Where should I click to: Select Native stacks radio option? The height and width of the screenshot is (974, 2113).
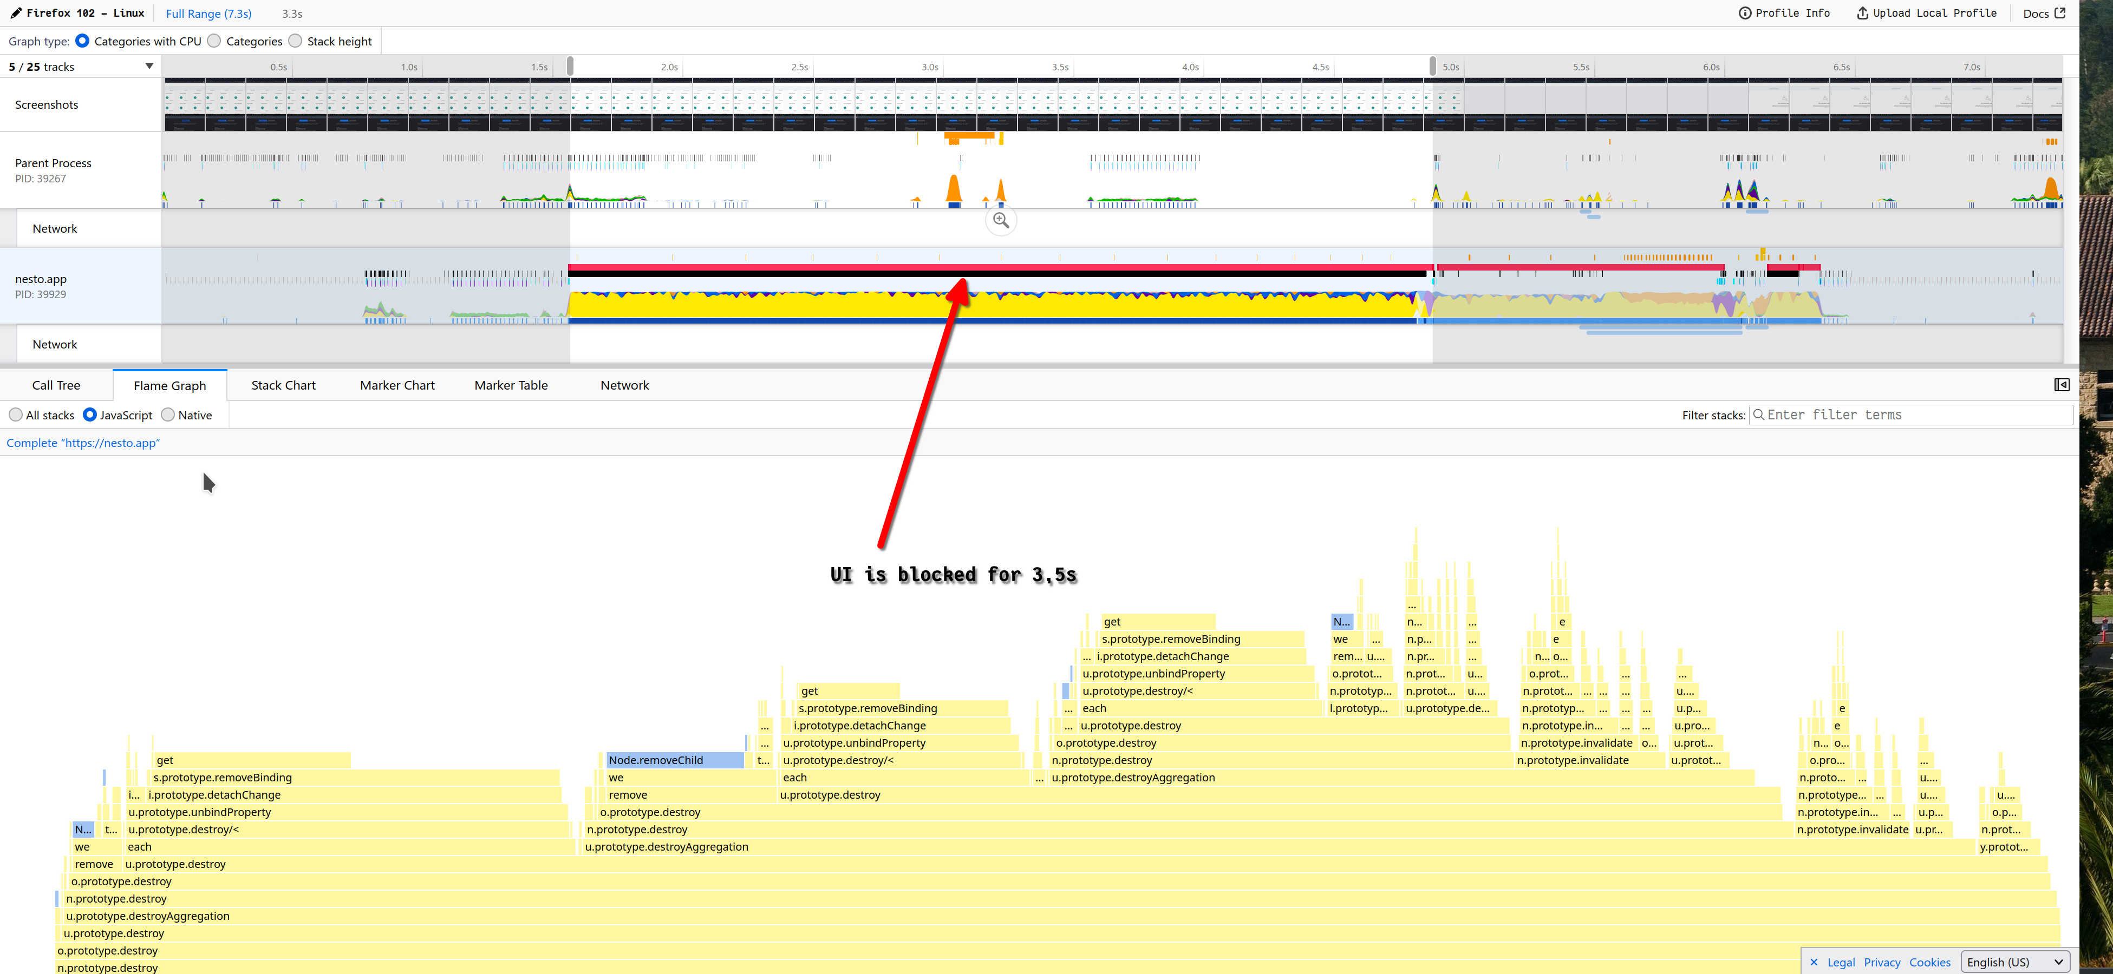pyautogui.click(x=168, y=415)
